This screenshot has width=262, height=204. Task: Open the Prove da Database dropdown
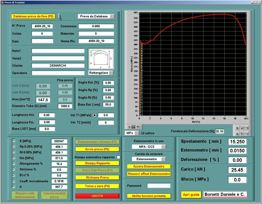tap(96, 16)
